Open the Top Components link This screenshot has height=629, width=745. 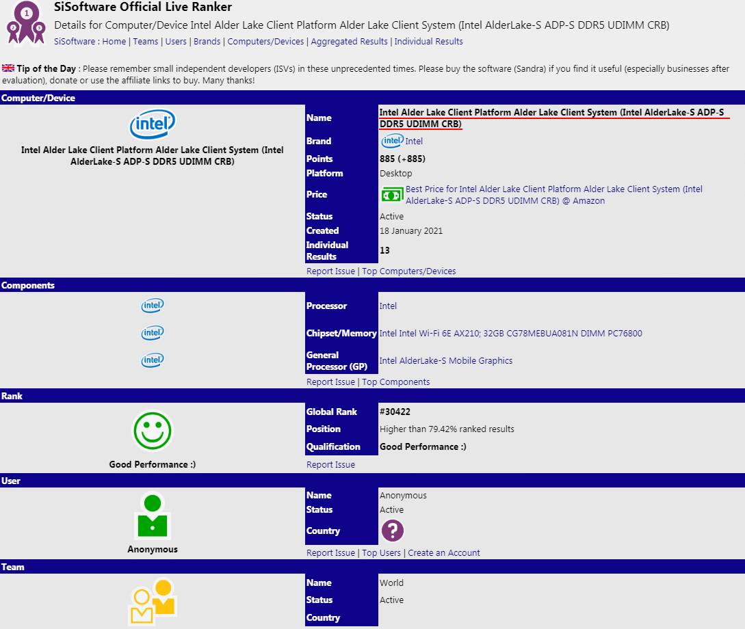click(x=396, y=382)
